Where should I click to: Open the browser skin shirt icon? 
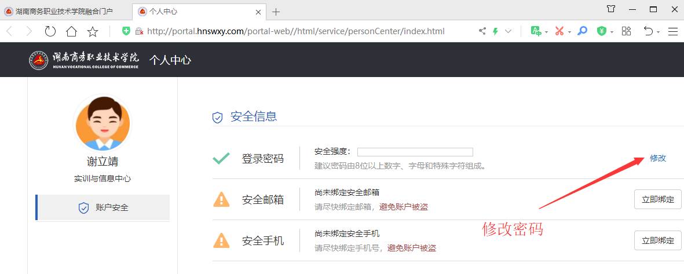point(611,9)
